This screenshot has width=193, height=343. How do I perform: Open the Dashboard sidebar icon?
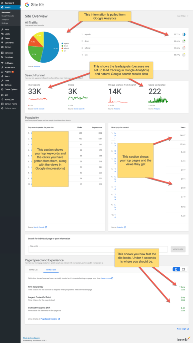coord(2,3)
